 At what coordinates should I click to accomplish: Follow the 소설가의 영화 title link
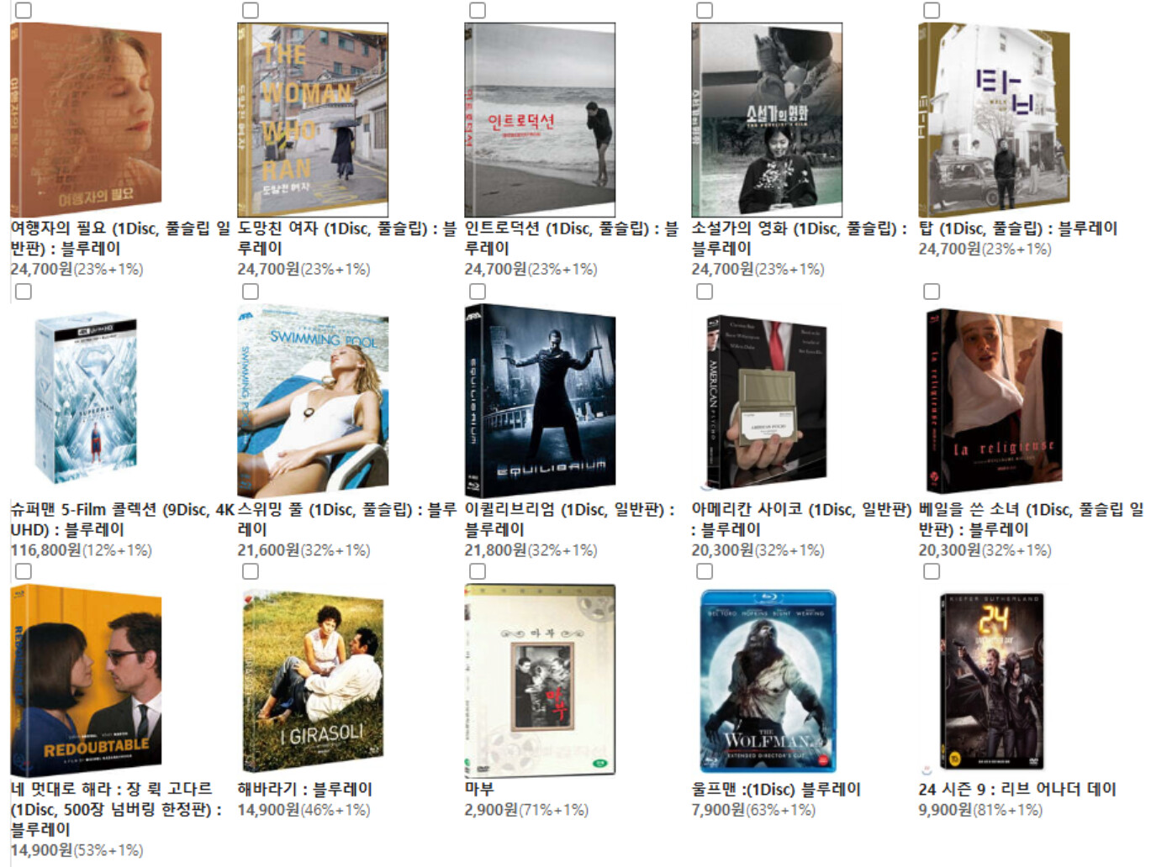point(800,239)
